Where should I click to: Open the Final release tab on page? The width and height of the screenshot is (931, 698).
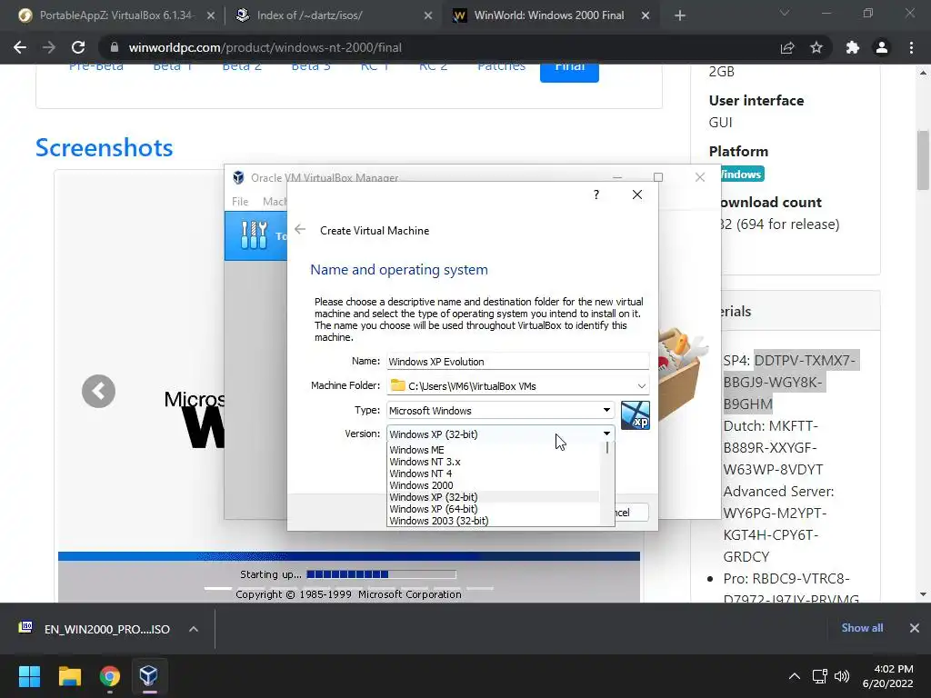point(569,70)
